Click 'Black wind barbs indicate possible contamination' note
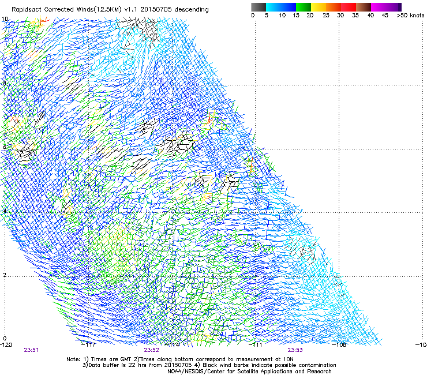 (265, 365)
